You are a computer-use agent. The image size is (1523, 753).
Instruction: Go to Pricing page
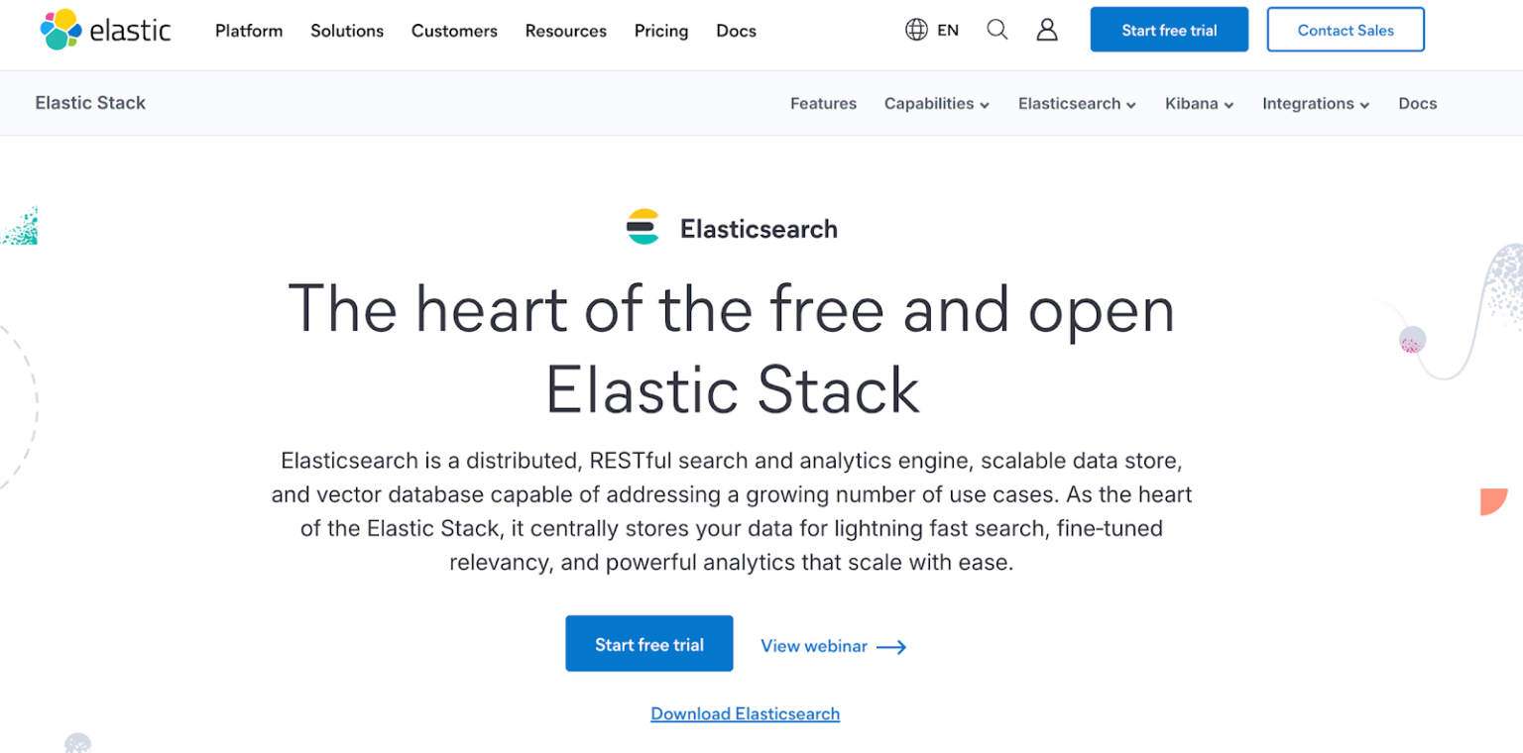click(660, 31)
